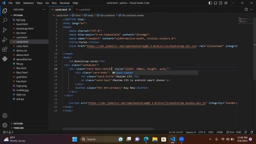This screenshot has width=256, height=144.
Task: Toggle the primary side bar layout icon
Action: (x=210, y=3)
